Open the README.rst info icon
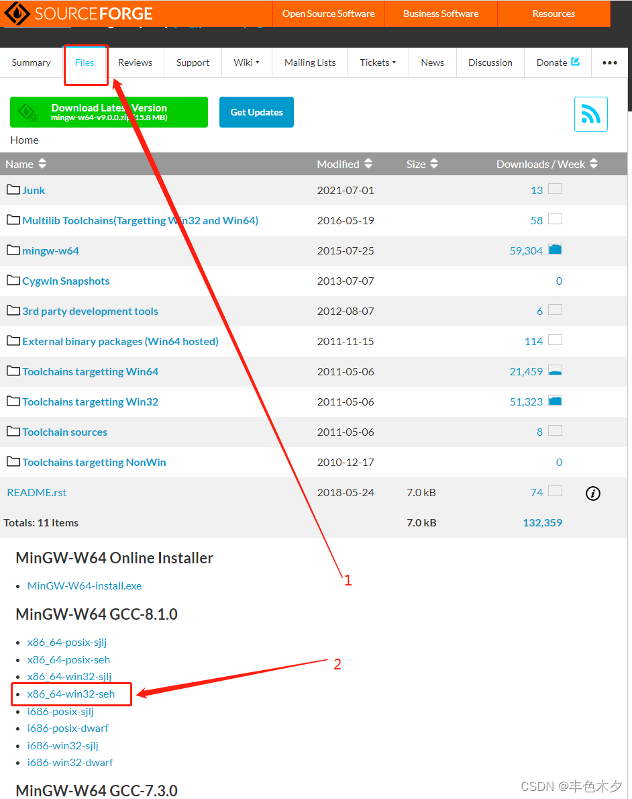Screen dimensions: 632x799 pyautogui.click(x=593, y=493)
